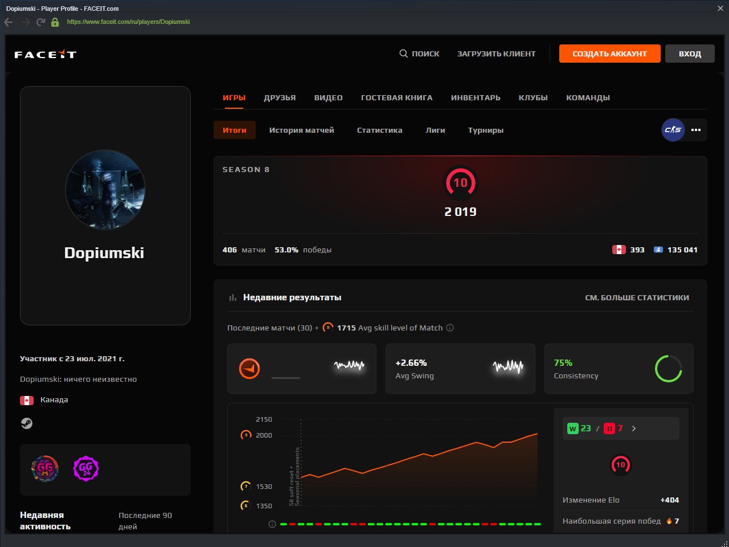Click the bar chart icon by Недавние результаты
Image resolution: width=729 pixels, height=547 pixels.
pos(232,297)
